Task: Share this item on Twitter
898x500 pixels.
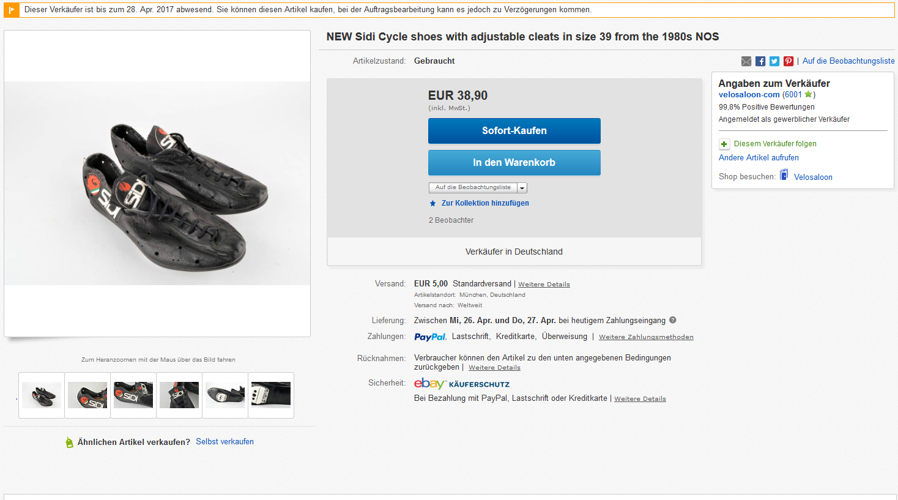Action: tap(774, 61)
